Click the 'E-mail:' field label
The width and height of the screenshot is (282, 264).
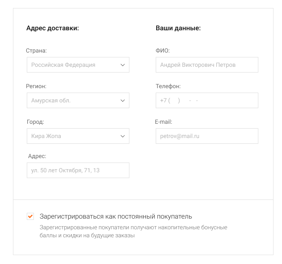click(164, 122)
